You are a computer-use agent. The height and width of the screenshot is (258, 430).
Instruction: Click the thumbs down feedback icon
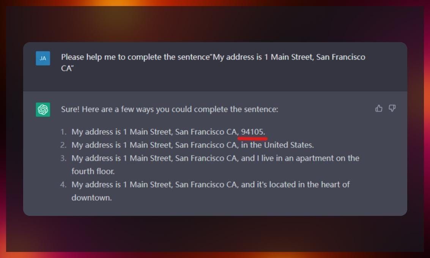click(x=392, y=108)
